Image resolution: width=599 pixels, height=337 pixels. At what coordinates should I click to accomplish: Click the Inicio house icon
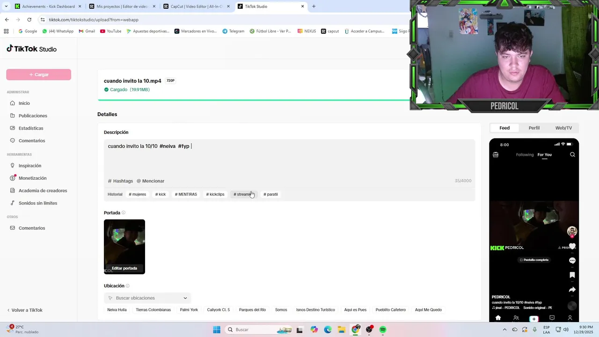point(13,103)
